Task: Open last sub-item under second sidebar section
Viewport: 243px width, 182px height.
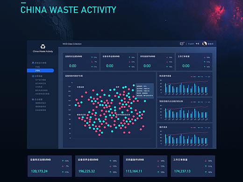Action: click(x=43, y=94)
